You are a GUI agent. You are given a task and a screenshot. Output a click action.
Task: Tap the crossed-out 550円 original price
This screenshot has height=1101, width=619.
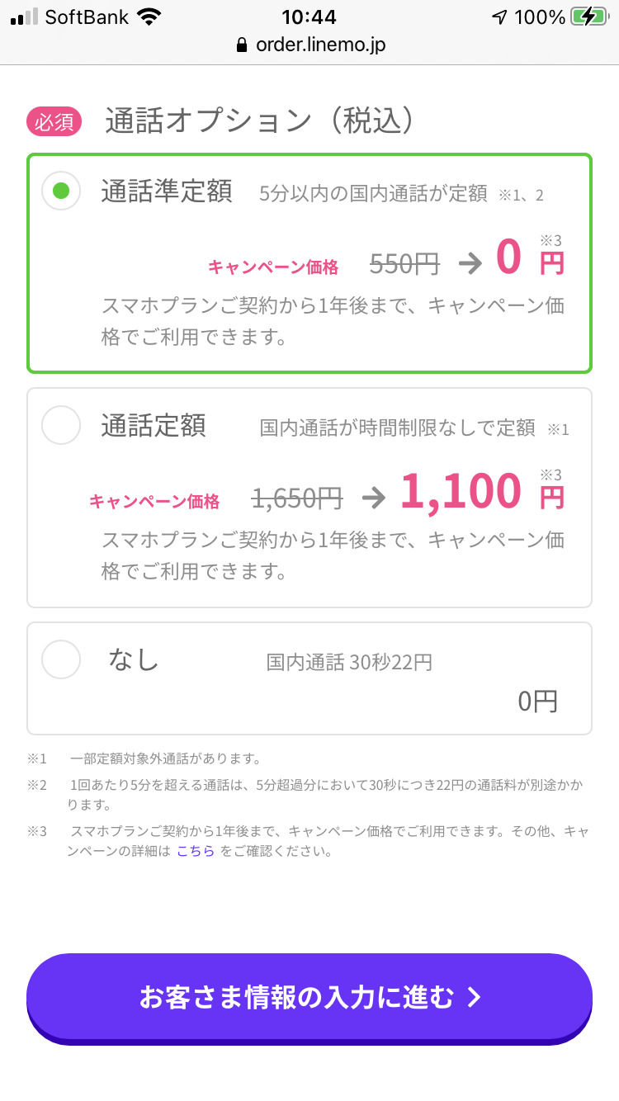coord(404,263)
